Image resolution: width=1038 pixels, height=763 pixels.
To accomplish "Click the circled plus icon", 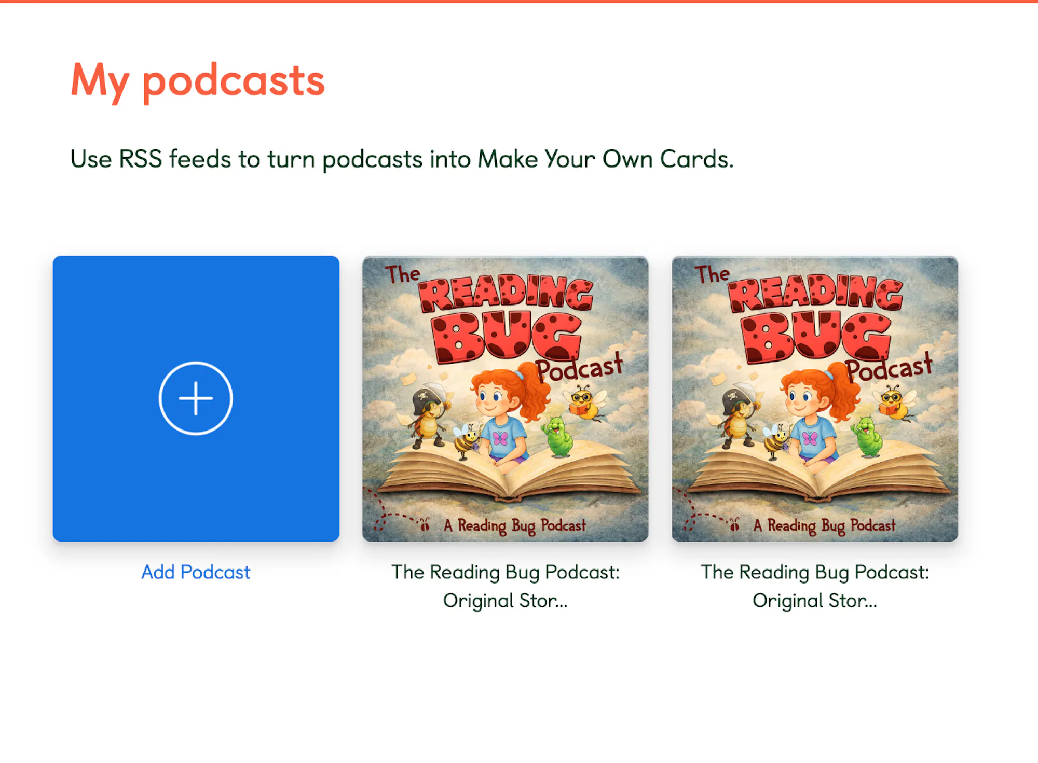I will point(196,398).
